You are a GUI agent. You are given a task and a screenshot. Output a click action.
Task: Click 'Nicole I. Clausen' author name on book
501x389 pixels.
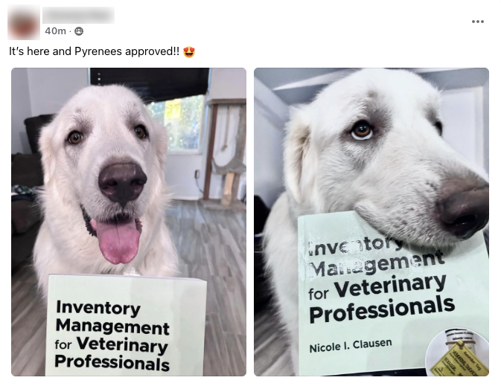click(x=351, y=345)
